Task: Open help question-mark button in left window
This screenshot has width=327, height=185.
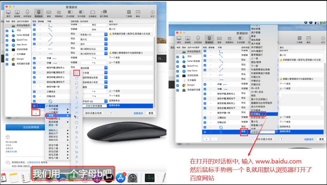Action: point(111,113)
